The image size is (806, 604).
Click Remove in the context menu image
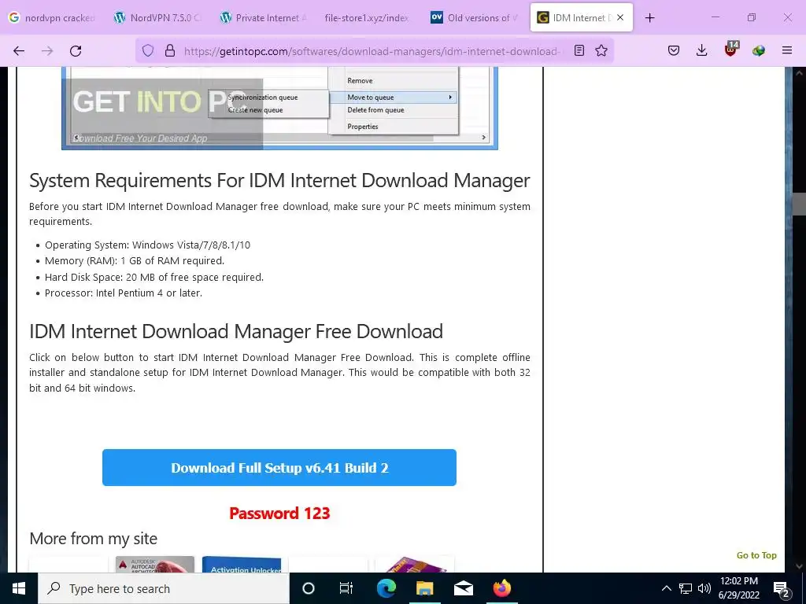360,81
